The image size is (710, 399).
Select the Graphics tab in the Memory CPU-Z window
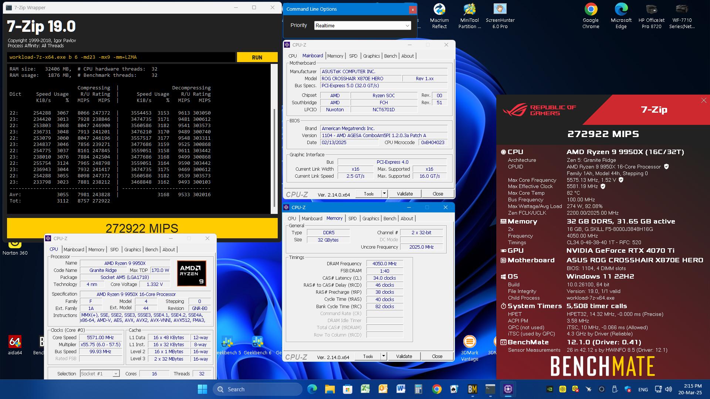(371, 218)
